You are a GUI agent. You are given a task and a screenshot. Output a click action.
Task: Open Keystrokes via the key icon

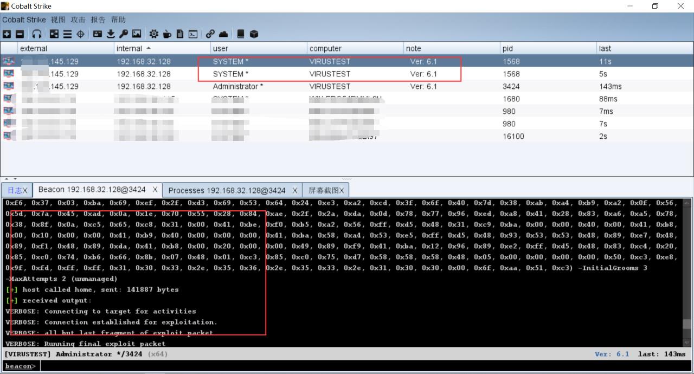tap(124, 34)
